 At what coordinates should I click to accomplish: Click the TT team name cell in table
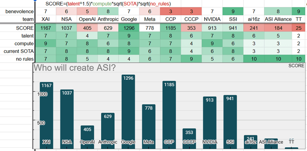coord(298,19)
